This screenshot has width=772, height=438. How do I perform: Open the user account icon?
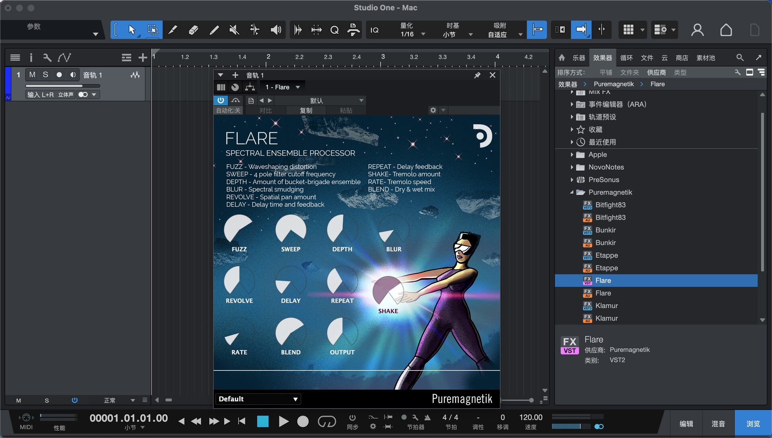(697, 30)
